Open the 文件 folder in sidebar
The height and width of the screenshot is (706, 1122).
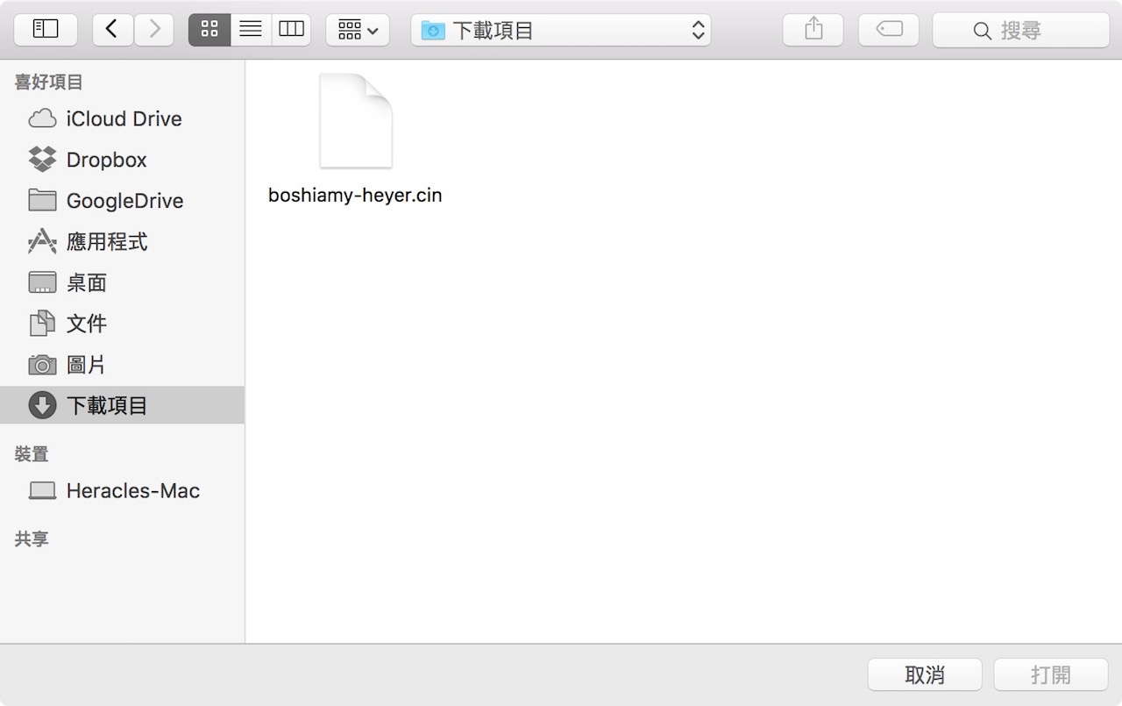86,324
